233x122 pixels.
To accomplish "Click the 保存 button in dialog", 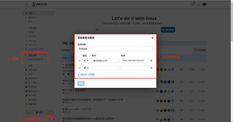I will point(81,83).
